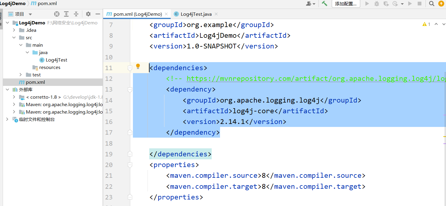Open Search Everywhere magnifier icon

(x=431, y=4)
